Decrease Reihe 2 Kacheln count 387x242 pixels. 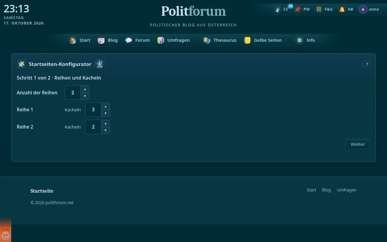point(106,130)
